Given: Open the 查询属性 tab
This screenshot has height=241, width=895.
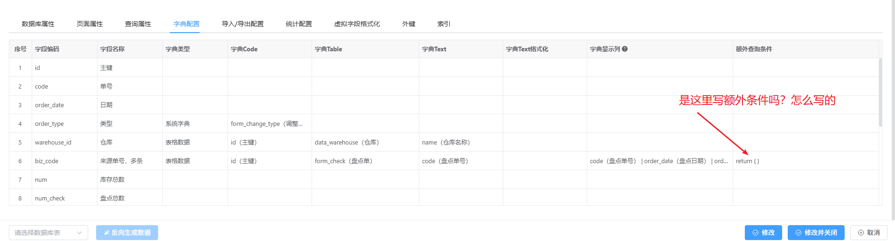Looking at the screenshot, I should pyautogui.click(x=138, y=24).
